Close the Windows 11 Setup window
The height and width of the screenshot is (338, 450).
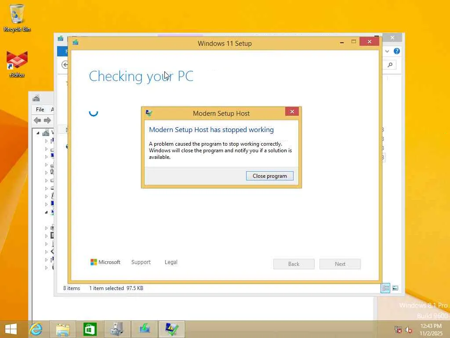click(x=369, y=42)
